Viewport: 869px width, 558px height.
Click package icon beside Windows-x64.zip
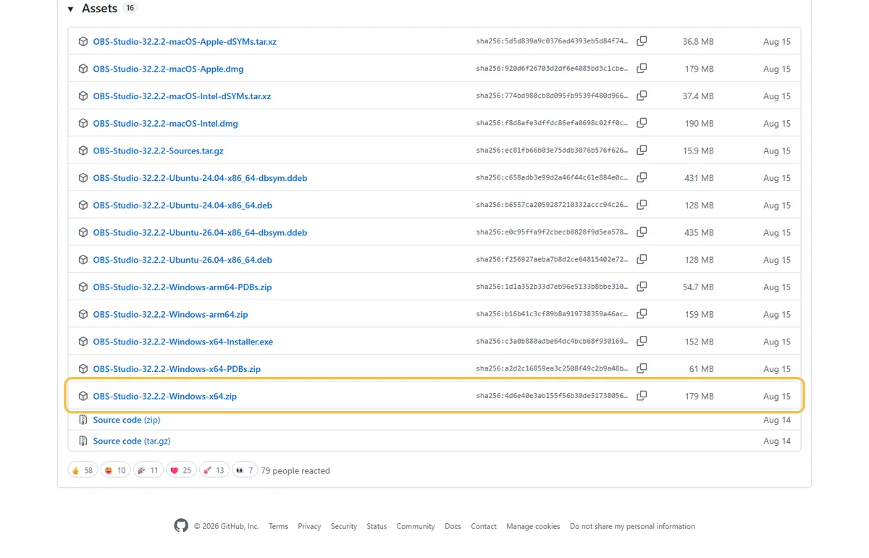coord(83,396)
